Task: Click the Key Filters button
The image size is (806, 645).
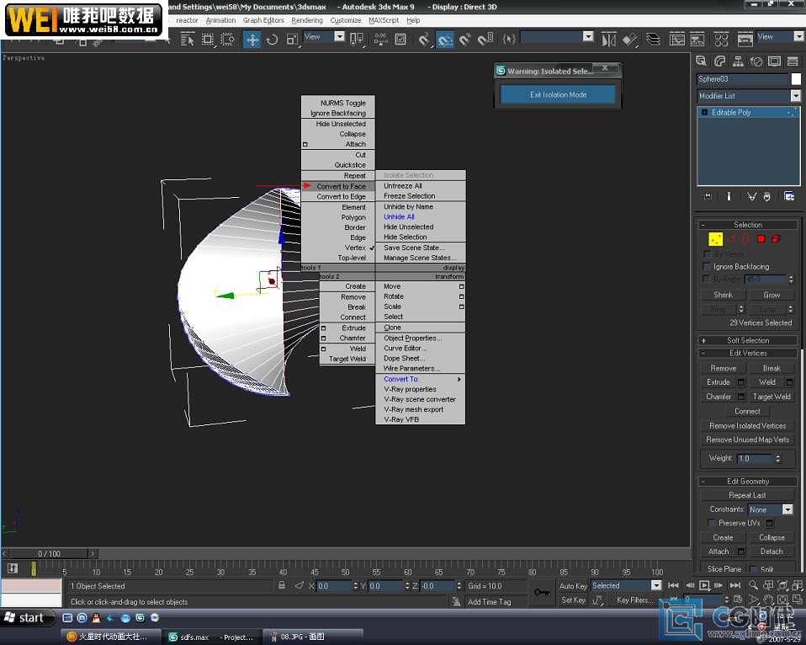Action: point(634,600)
